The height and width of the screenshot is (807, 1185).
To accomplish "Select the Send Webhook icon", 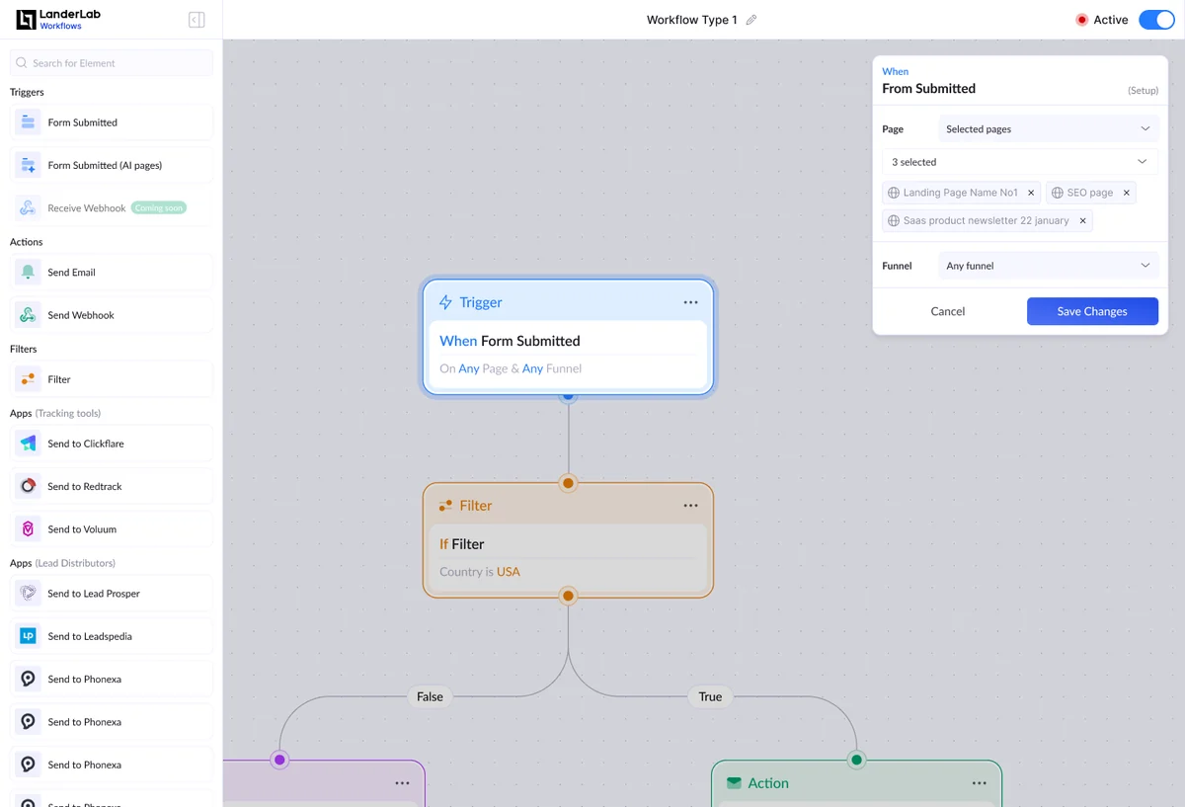I will [28, 315].
